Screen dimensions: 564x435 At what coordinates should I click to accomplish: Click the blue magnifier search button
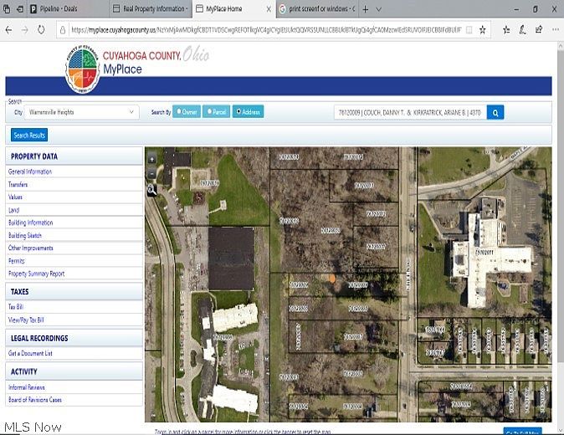495,113
